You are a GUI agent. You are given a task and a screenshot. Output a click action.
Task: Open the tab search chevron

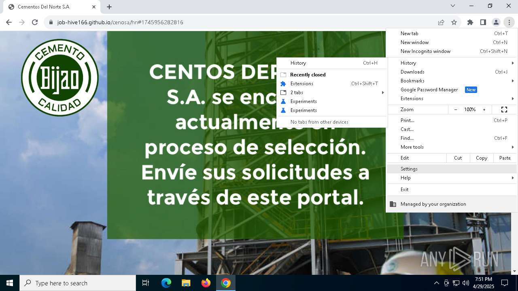(453, 6)
